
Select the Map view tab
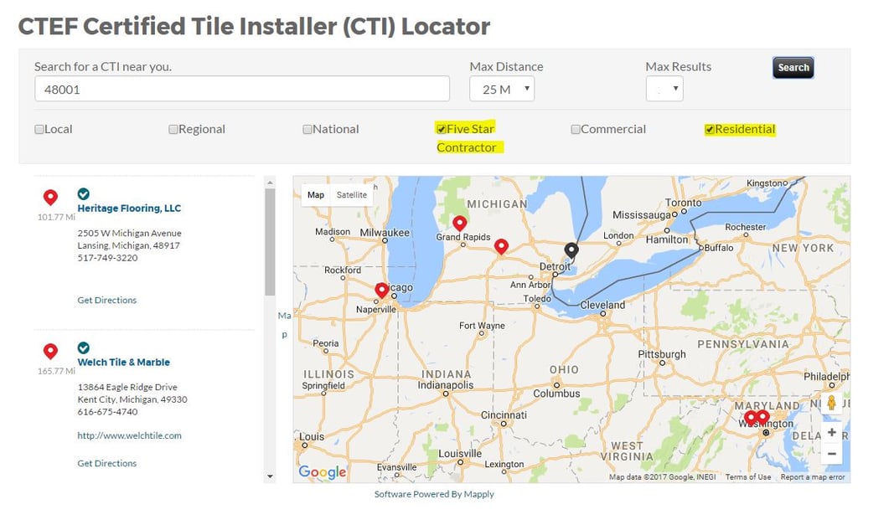click(x=315, y=194)
